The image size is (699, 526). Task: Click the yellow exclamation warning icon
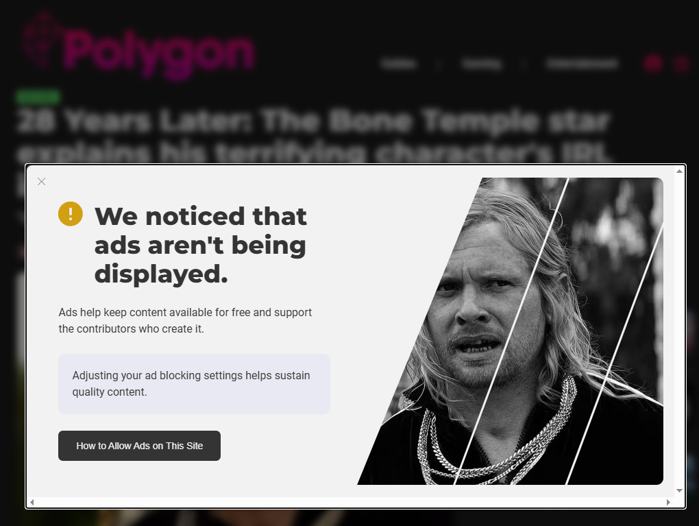(71, 214)
